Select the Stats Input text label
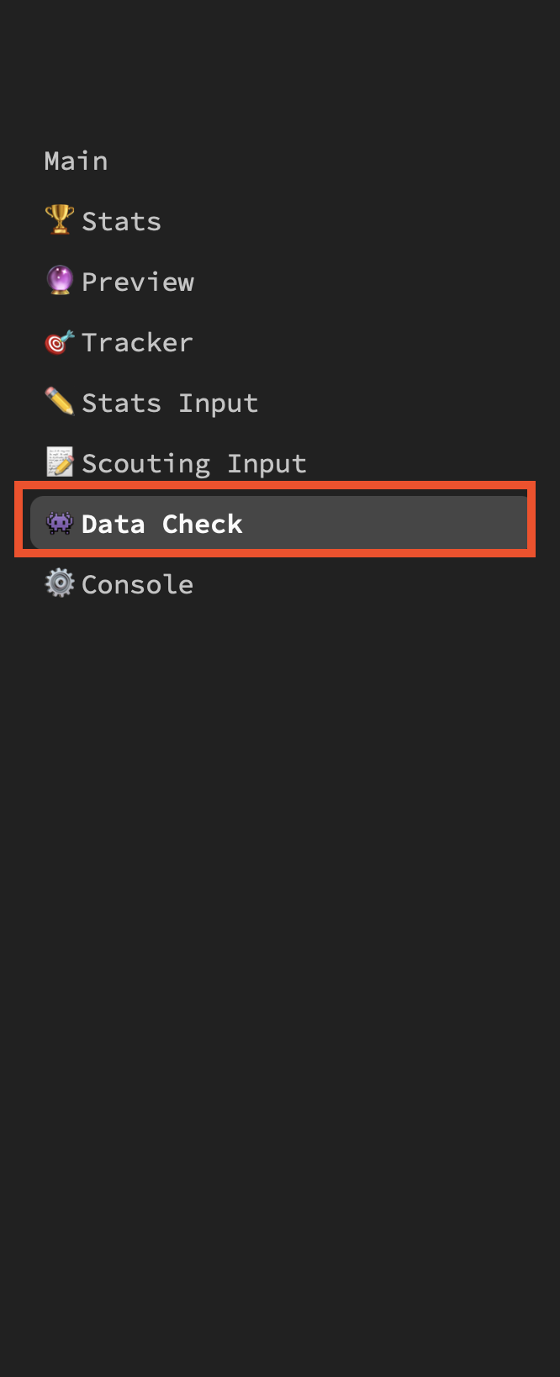 (x=170, y=403)
